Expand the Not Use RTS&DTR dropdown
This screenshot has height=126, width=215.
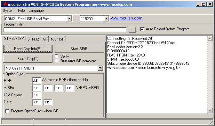tap(100, 68)
